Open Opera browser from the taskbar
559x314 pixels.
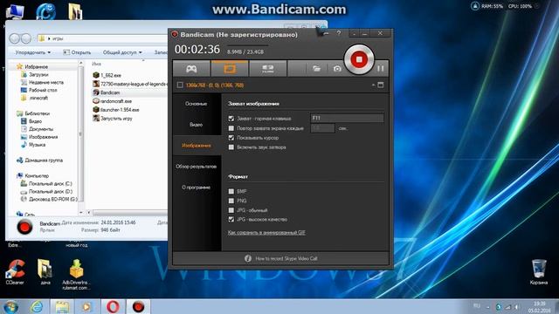(113, 306)
